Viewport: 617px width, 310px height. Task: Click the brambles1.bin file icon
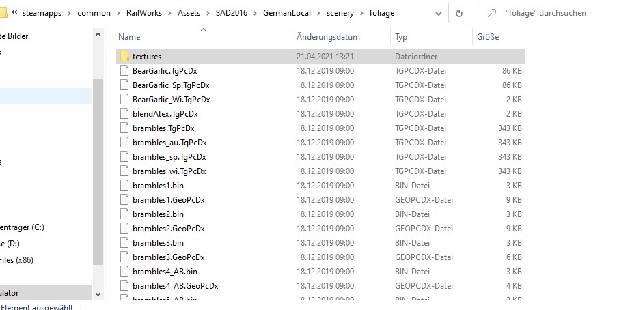[124, 185]
